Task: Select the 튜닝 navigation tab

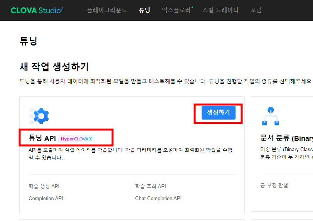Action: [x=145, y=10]
